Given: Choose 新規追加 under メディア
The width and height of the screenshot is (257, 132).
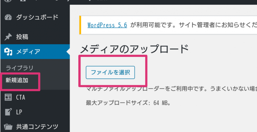Looking at the screenshot, I should point(17,80).
